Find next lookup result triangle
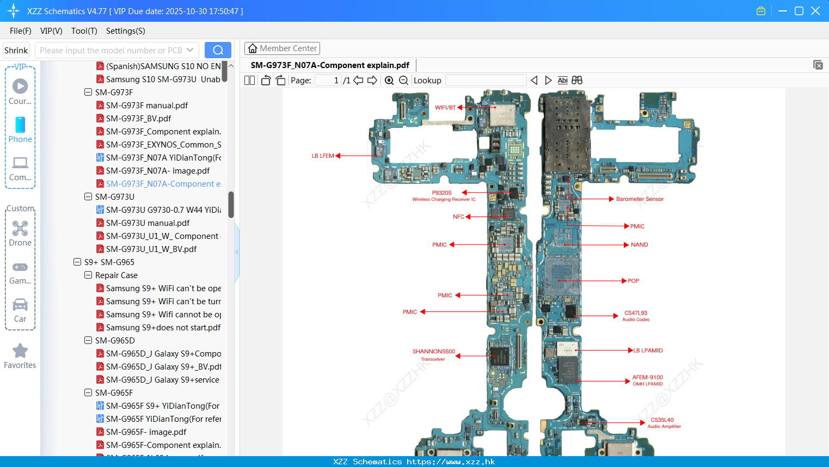 [x=548, y=80]
